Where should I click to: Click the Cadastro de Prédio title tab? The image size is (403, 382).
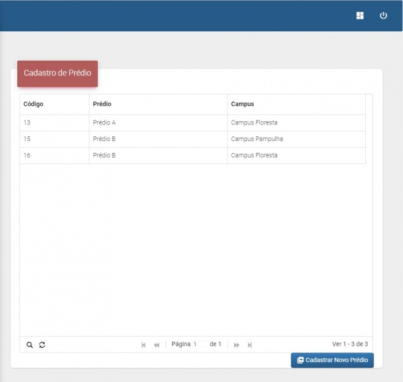tap(57, 73)
